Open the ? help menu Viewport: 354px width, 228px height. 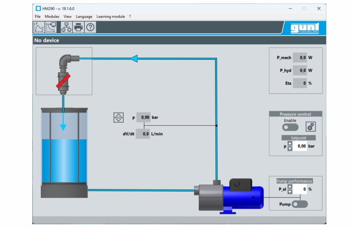click(130, 16)
